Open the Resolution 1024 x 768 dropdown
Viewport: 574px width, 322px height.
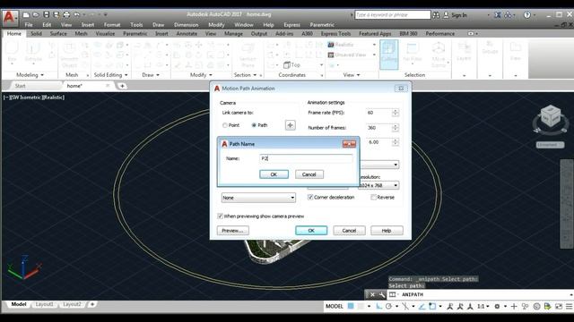tap(378, 185)
